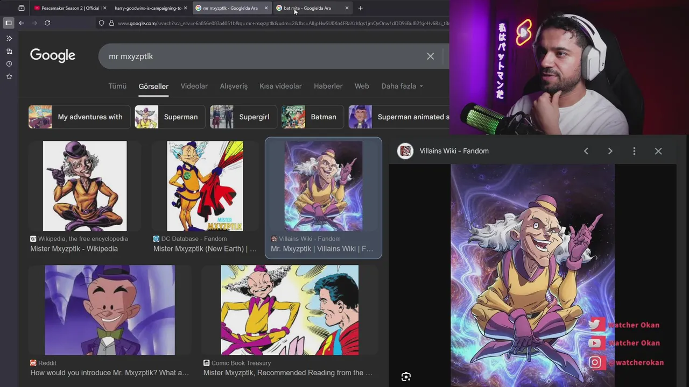Open the Firefox View tab list icon

[x=22, y=8]
